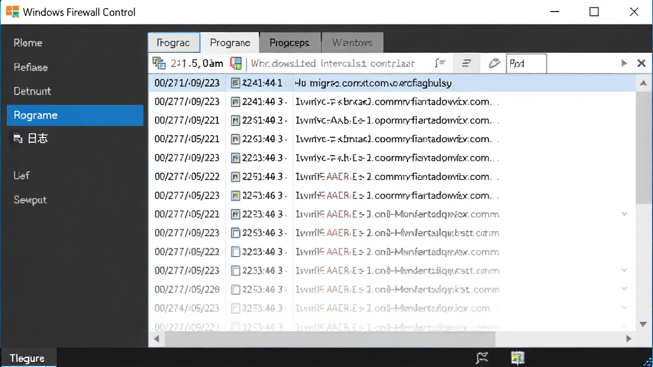Click the play arrow beside the search box
653x367 pixels.
click(x=624, y=63)
